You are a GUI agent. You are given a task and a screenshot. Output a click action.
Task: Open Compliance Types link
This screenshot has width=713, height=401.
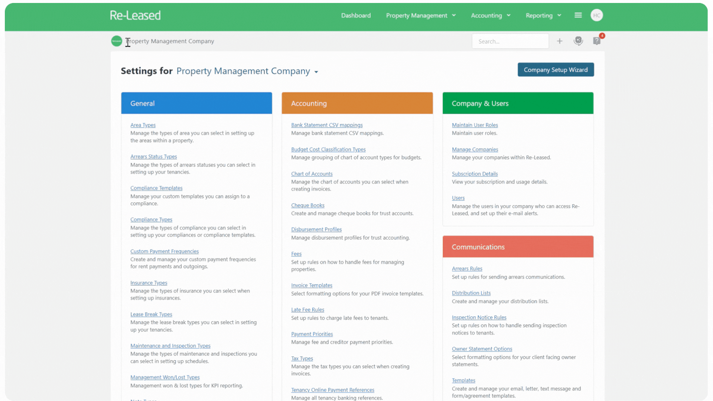pyautogui.click(x=151, y=220)
